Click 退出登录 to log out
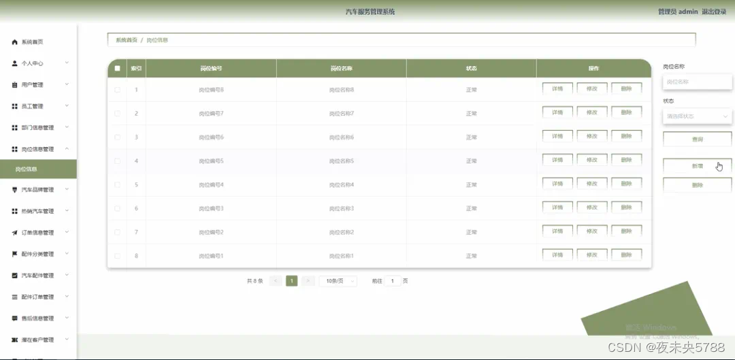Image resolution: width=735 pixels, height=360 pixels. point(714,12)
